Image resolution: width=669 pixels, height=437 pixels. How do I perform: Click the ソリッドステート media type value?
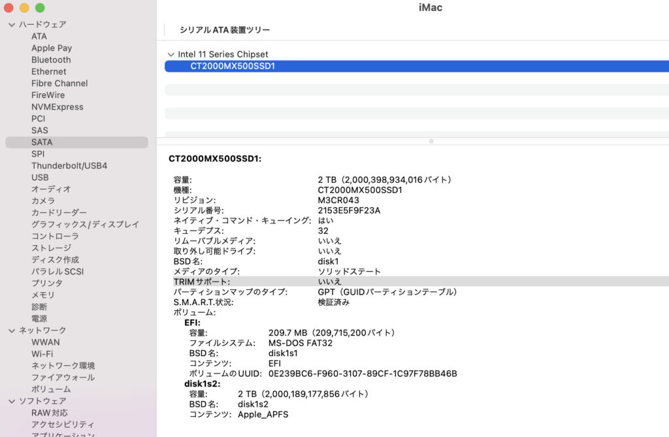[x=350, y=272]
